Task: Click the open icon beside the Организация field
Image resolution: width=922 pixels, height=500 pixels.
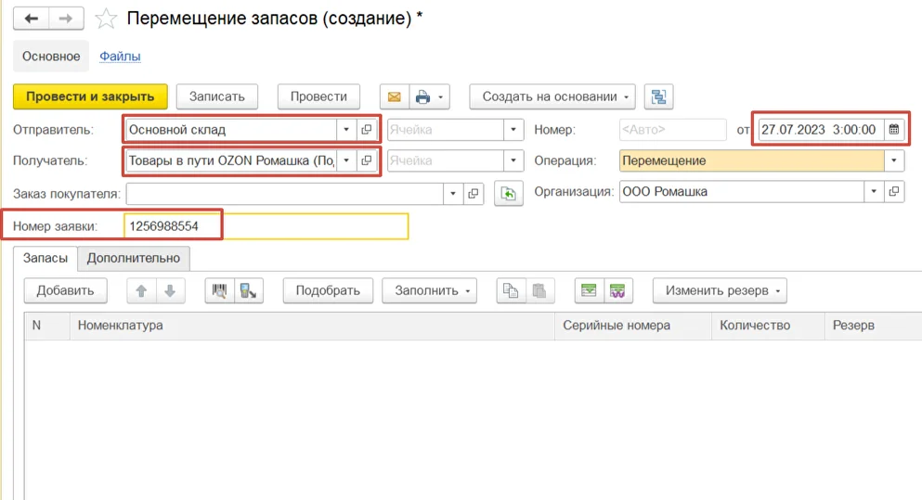Action: coord(893,192)
